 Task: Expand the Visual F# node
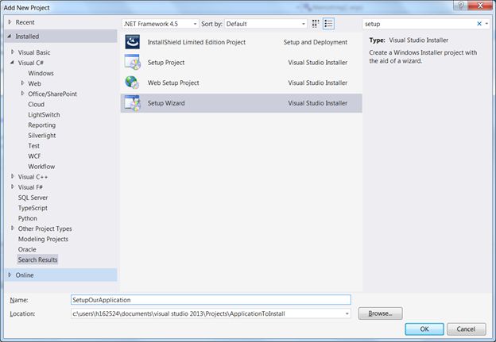click(x=13, y=186)
